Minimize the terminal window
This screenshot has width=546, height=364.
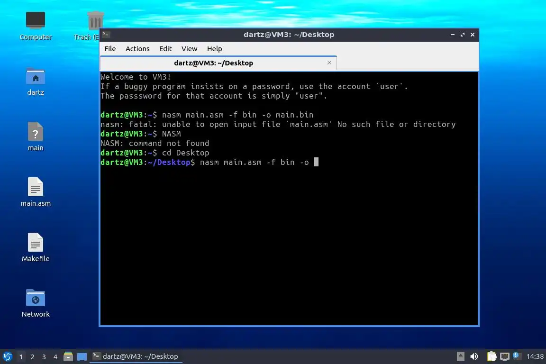pos(452,35)
